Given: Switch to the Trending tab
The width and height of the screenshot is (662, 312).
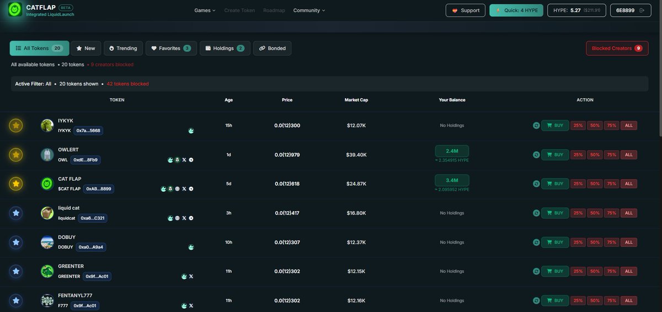Looking at the screenshot, I should pos(123,49).
